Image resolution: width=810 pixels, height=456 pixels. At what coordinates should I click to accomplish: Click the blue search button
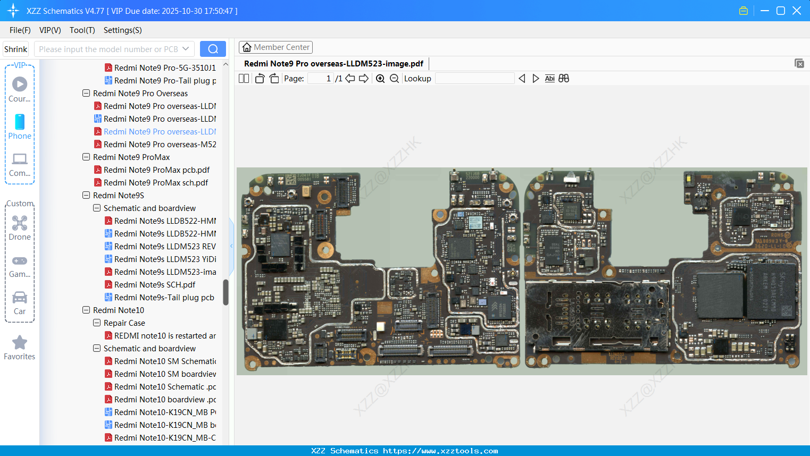[x=213, y=49]
